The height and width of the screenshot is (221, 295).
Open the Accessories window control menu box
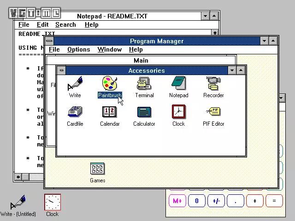(61, 70)
